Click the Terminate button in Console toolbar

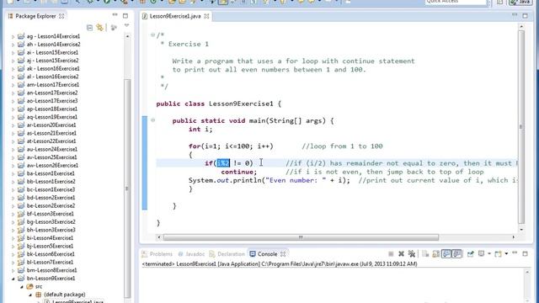coord(391,254)
